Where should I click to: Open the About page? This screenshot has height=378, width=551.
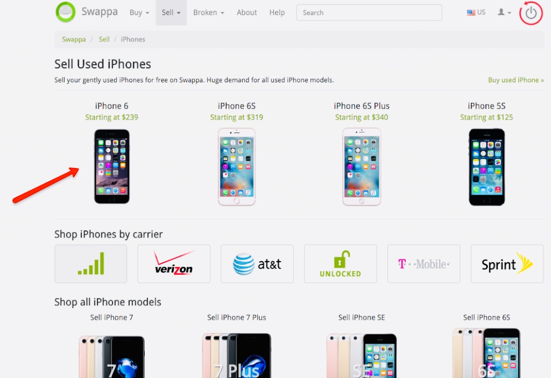[x=246, y=13]
